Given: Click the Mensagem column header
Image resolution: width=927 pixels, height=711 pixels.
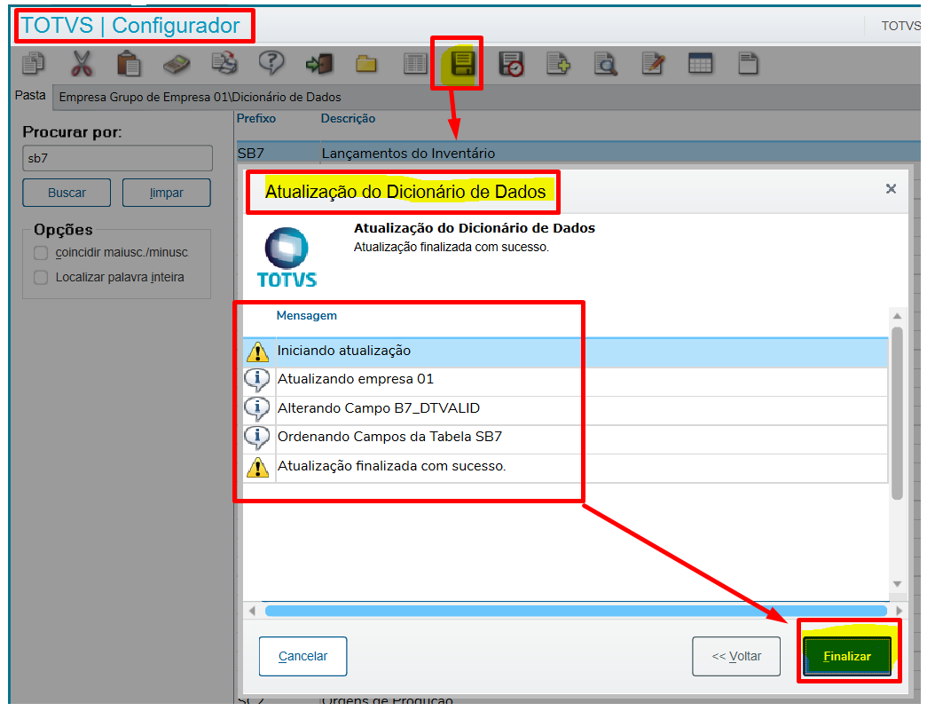Looking at the screenshot, I should 306,316.
